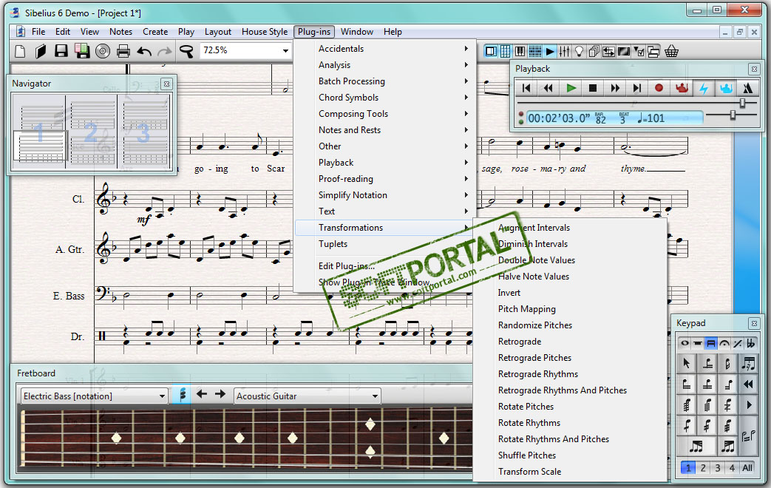Toggle the Fretboard window toolbar button
Viewport: 771px width, 488px height.
point(535,51)
